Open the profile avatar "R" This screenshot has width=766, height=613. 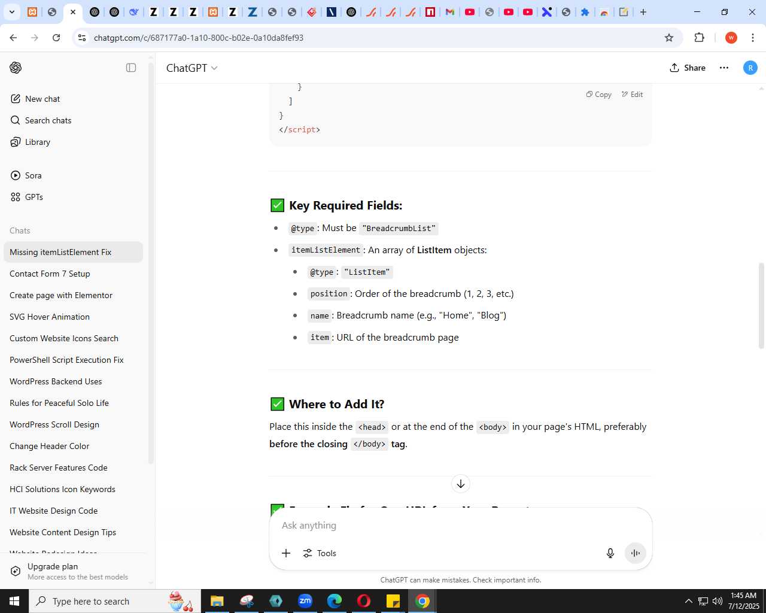tap(750, 68)
